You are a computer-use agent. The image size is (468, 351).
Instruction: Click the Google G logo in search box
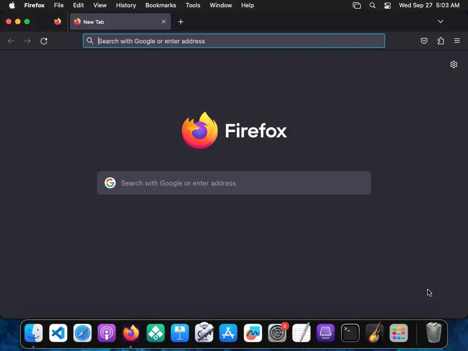[110, 183]
